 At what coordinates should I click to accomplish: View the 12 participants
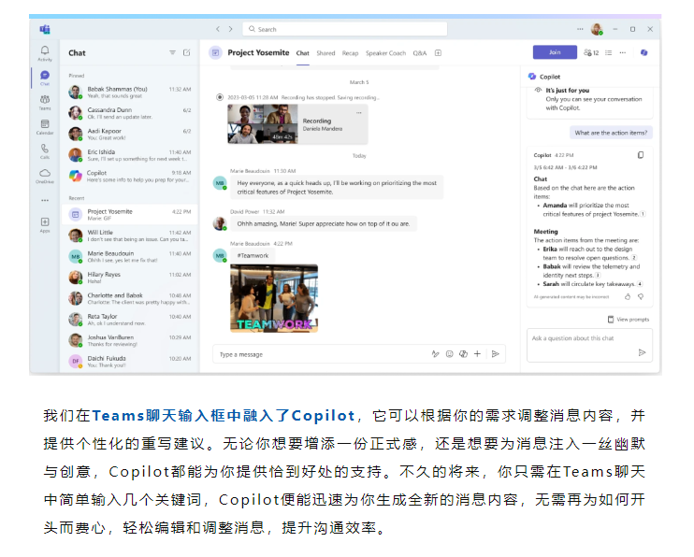pos(591,52)
